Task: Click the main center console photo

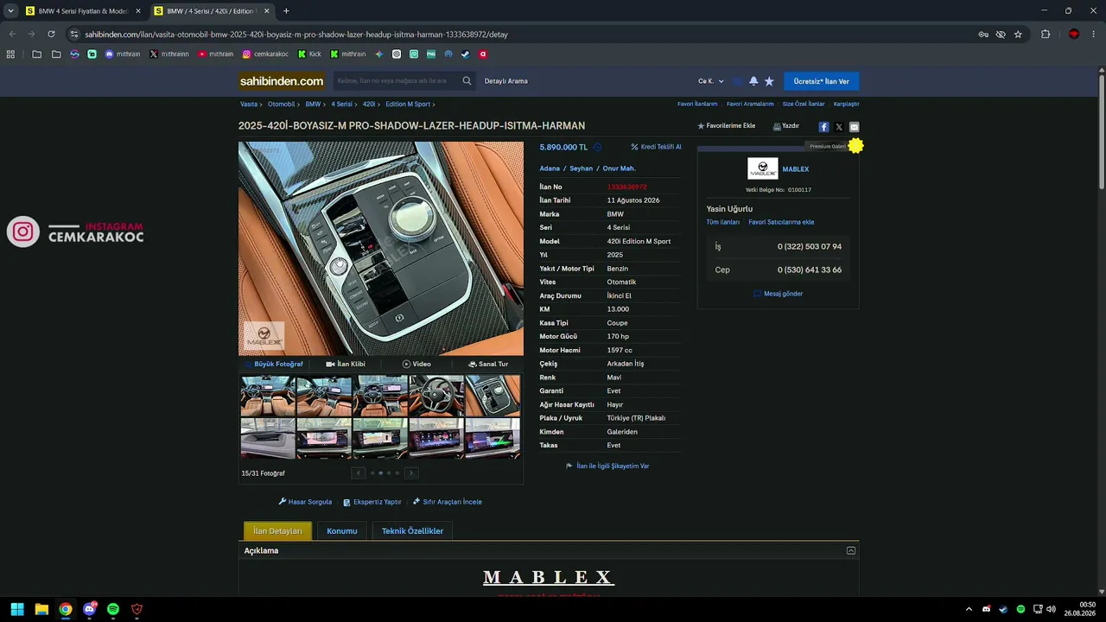Action: pyautogui.click(x=381, y=249)
